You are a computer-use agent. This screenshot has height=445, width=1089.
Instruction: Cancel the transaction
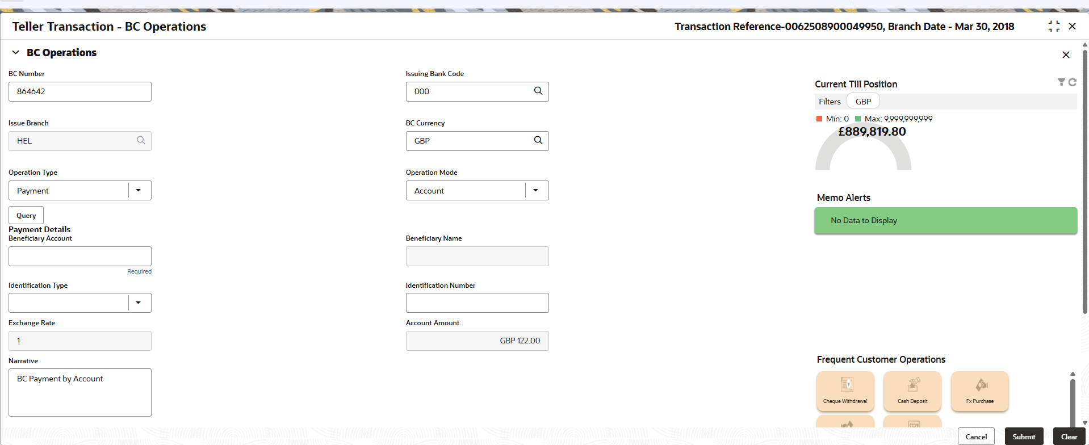pyautogui.click(x=976, y=436)
